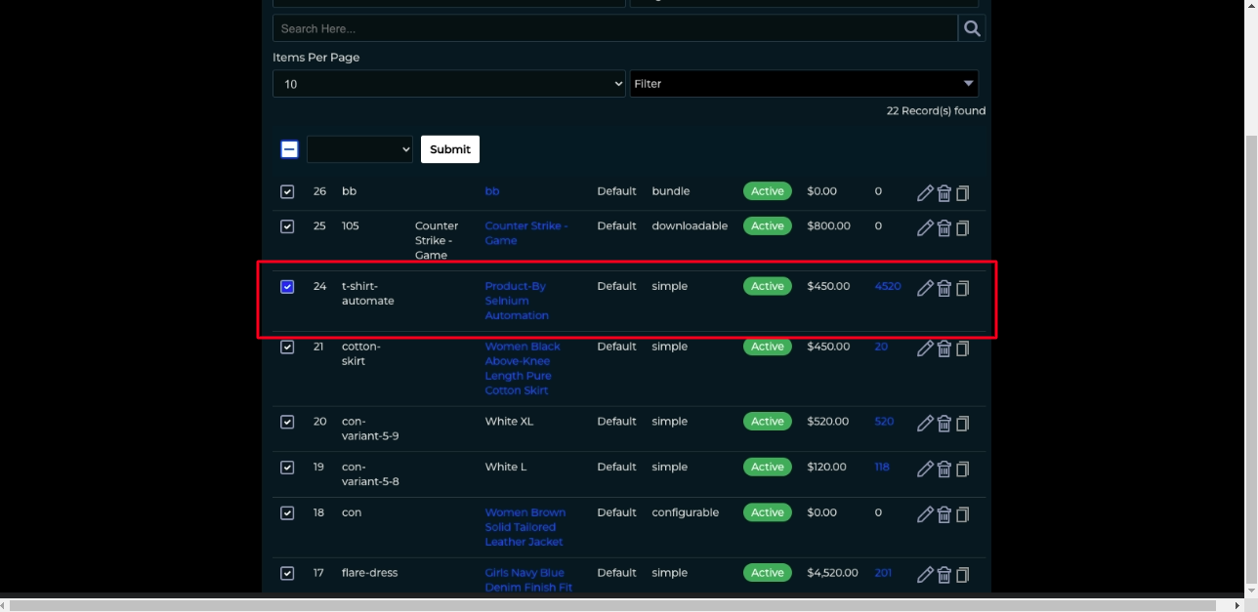Open the Items Per Page dropdown

(x=448, y=84)
